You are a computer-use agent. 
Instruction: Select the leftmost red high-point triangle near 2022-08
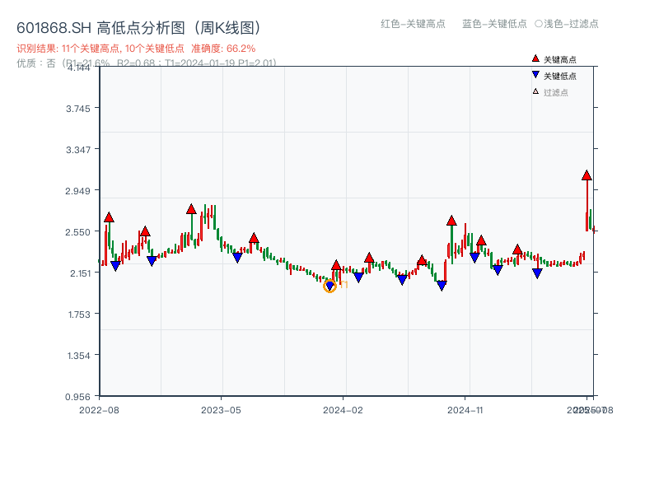click(x=108, y=218)
